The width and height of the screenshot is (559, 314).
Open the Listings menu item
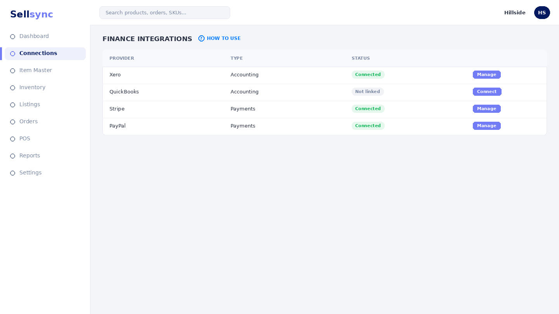[x=30, y=104]
